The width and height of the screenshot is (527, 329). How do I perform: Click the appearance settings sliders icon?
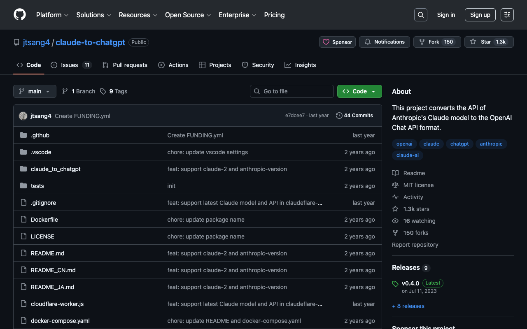tap(507, 15)
